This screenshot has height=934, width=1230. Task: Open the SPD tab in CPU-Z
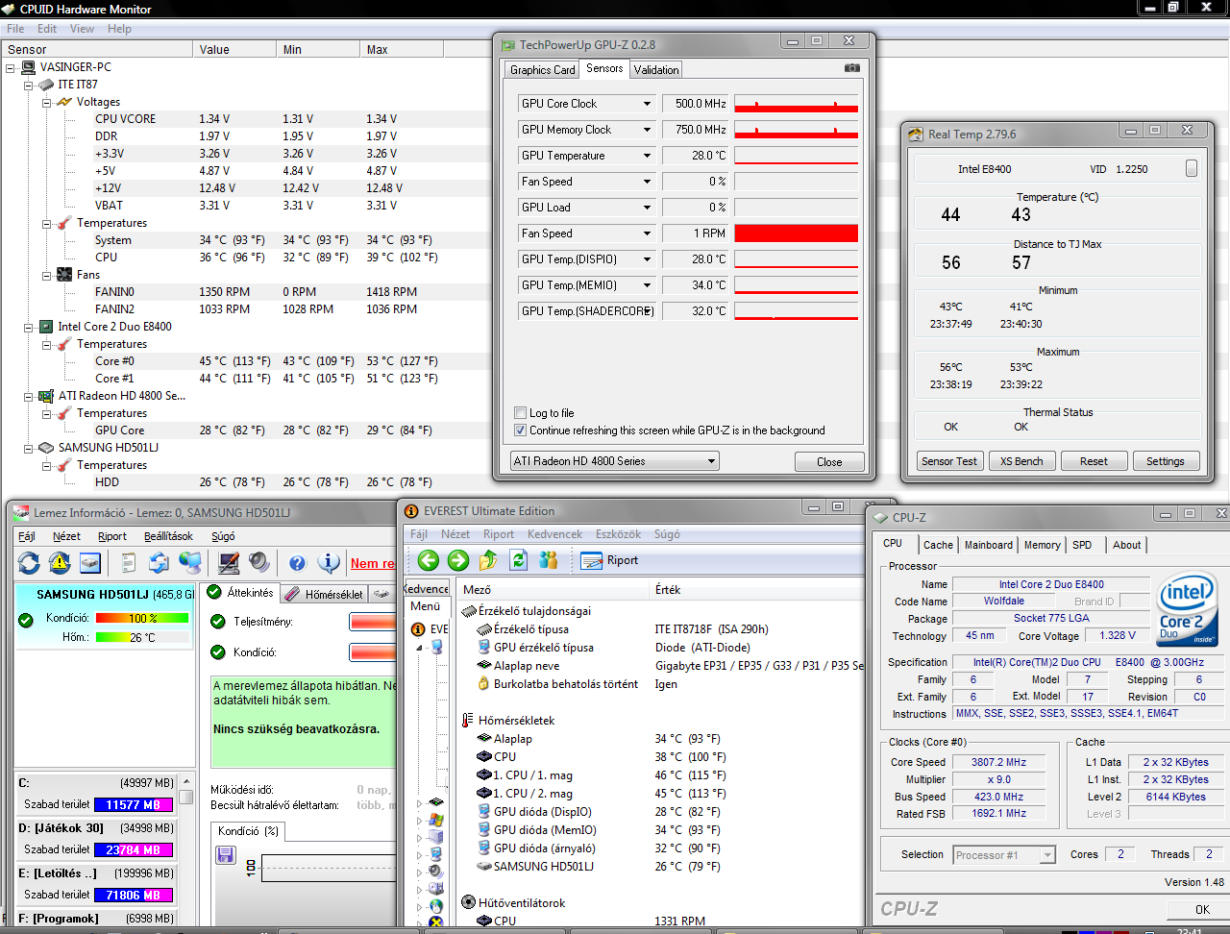(1082, 545)
